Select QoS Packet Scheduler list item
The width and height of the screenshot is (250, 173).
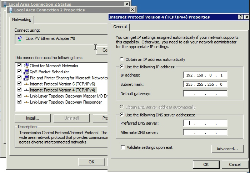[x=49, y=72]
